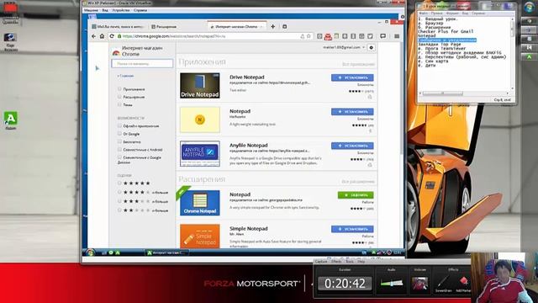Image resolution: width=538 pixels, height=303 pixels.
Task: Install the Simple Notepad extension
Action: 352,229
